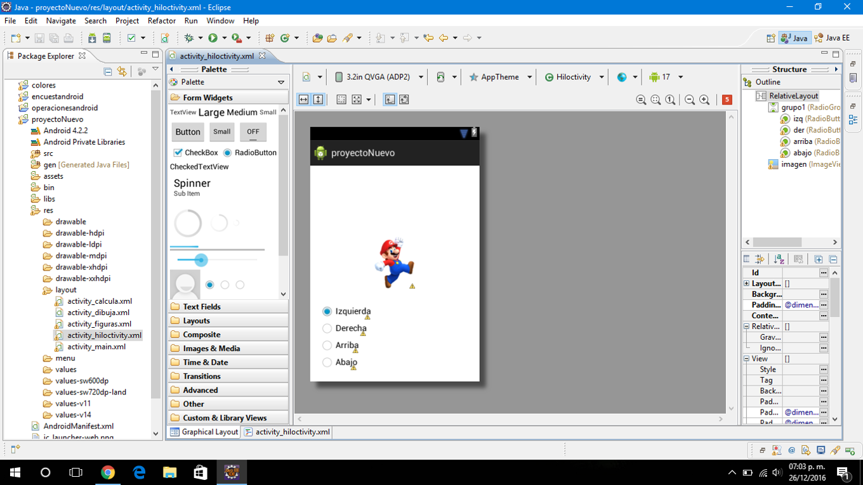Image resolution: width=863 pixels, height=485 pixels.
Task: Open the Android Virtual Device Manager icon
Action: (x=107, y=38)
